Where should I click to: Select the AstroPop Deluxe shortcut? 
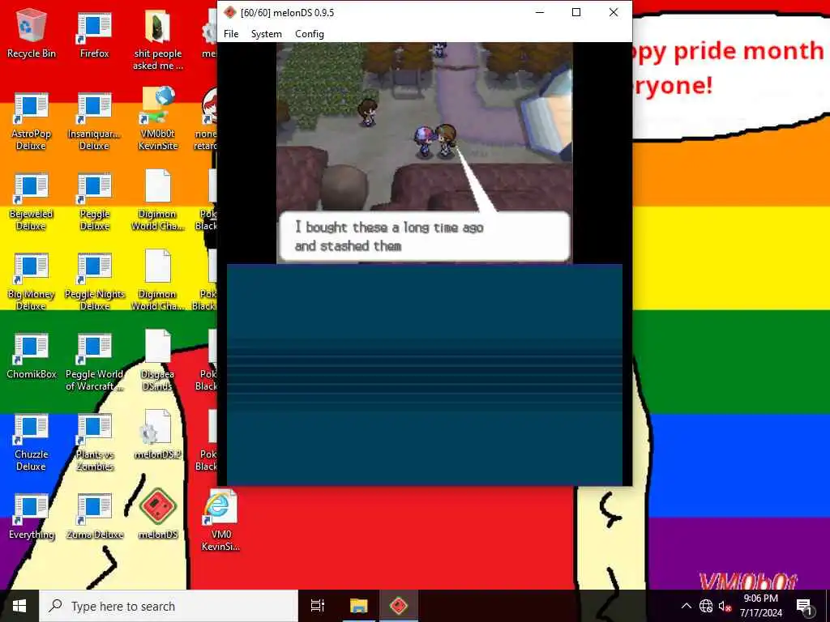32,121
